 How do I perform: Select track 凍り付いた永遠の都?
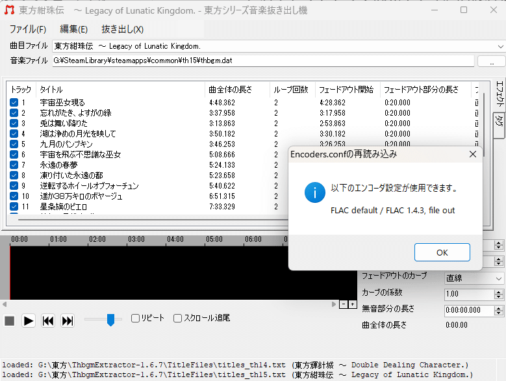(71, 176)
